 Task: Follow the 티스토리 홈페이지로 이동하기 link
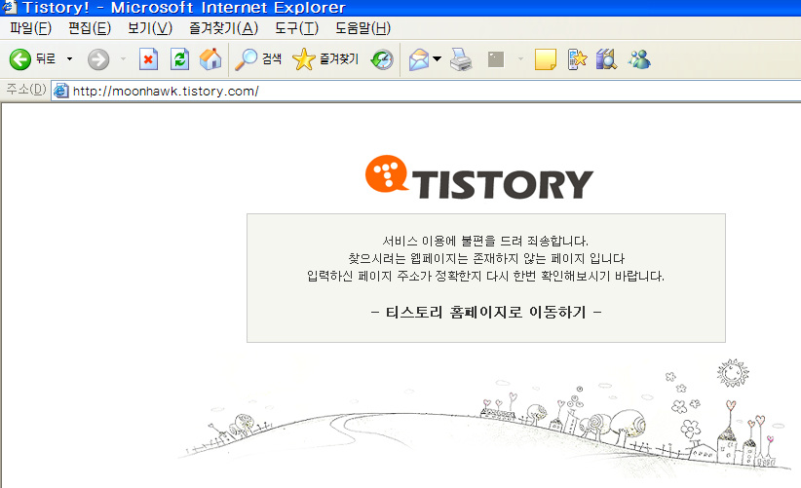486,312
